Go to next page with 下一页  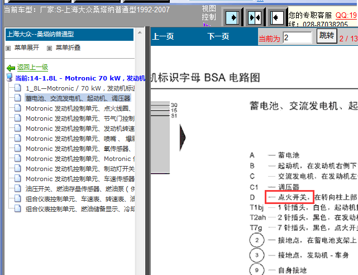click(218, 36)
